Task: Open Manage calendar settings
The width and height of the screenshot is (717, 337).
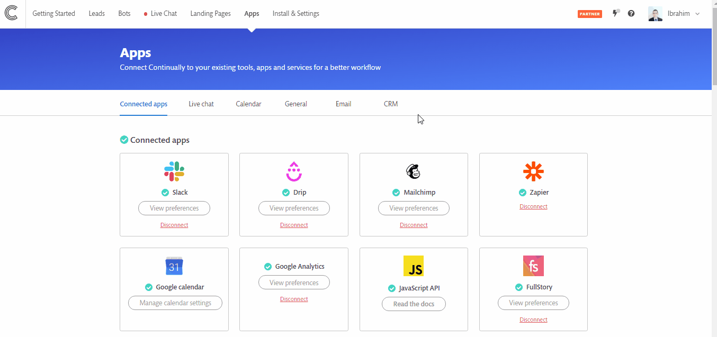Action: point(175,303)
